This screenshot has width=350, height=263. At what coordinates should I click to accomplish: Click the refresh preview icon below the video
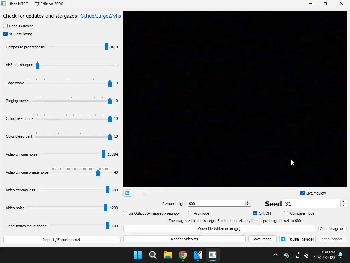[x=127, y=193]
